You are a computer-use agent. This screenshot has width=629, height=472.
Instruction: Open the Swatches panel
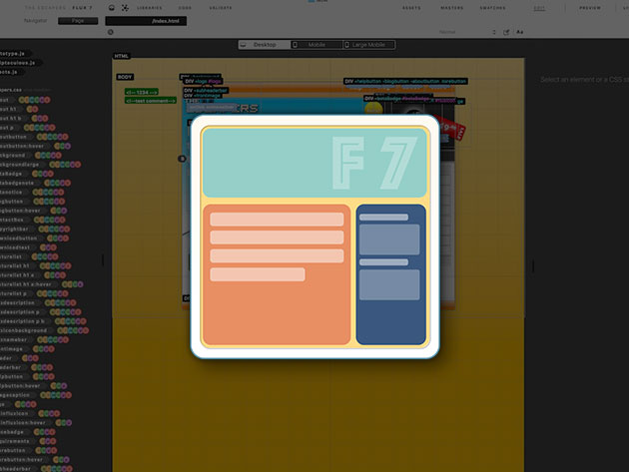tap(492, 8)
